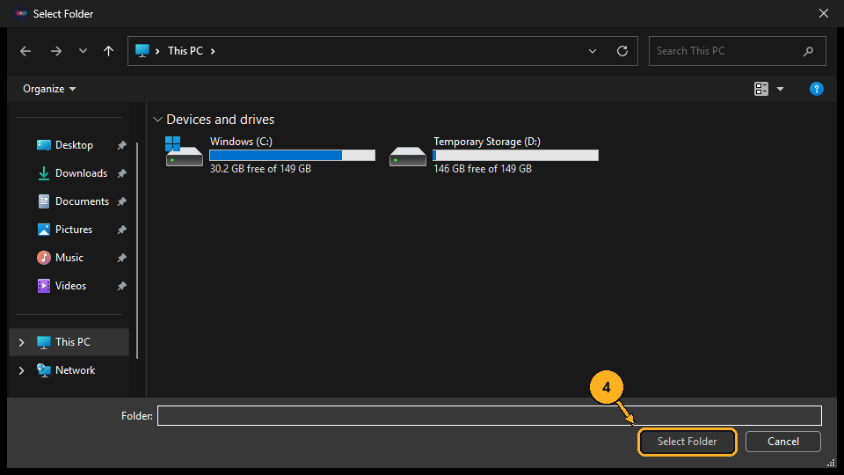Click the pin icon beside Pictures
The width and height of the screenshot is (844, 475).
[x=121, y=230]
